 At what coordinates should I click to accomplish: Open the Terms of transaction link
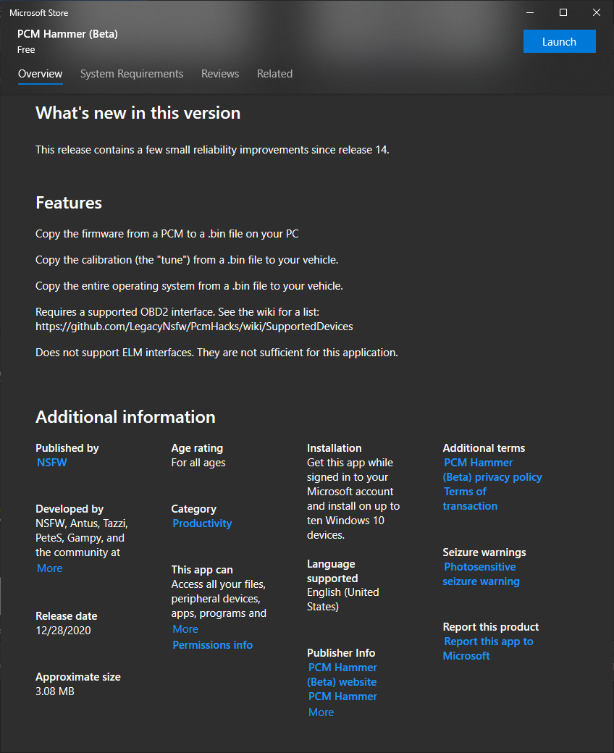(470, 498)
